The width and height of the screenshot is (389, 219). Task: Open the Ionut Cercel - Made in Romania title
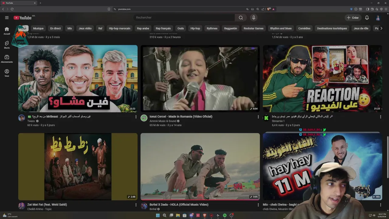181,116
